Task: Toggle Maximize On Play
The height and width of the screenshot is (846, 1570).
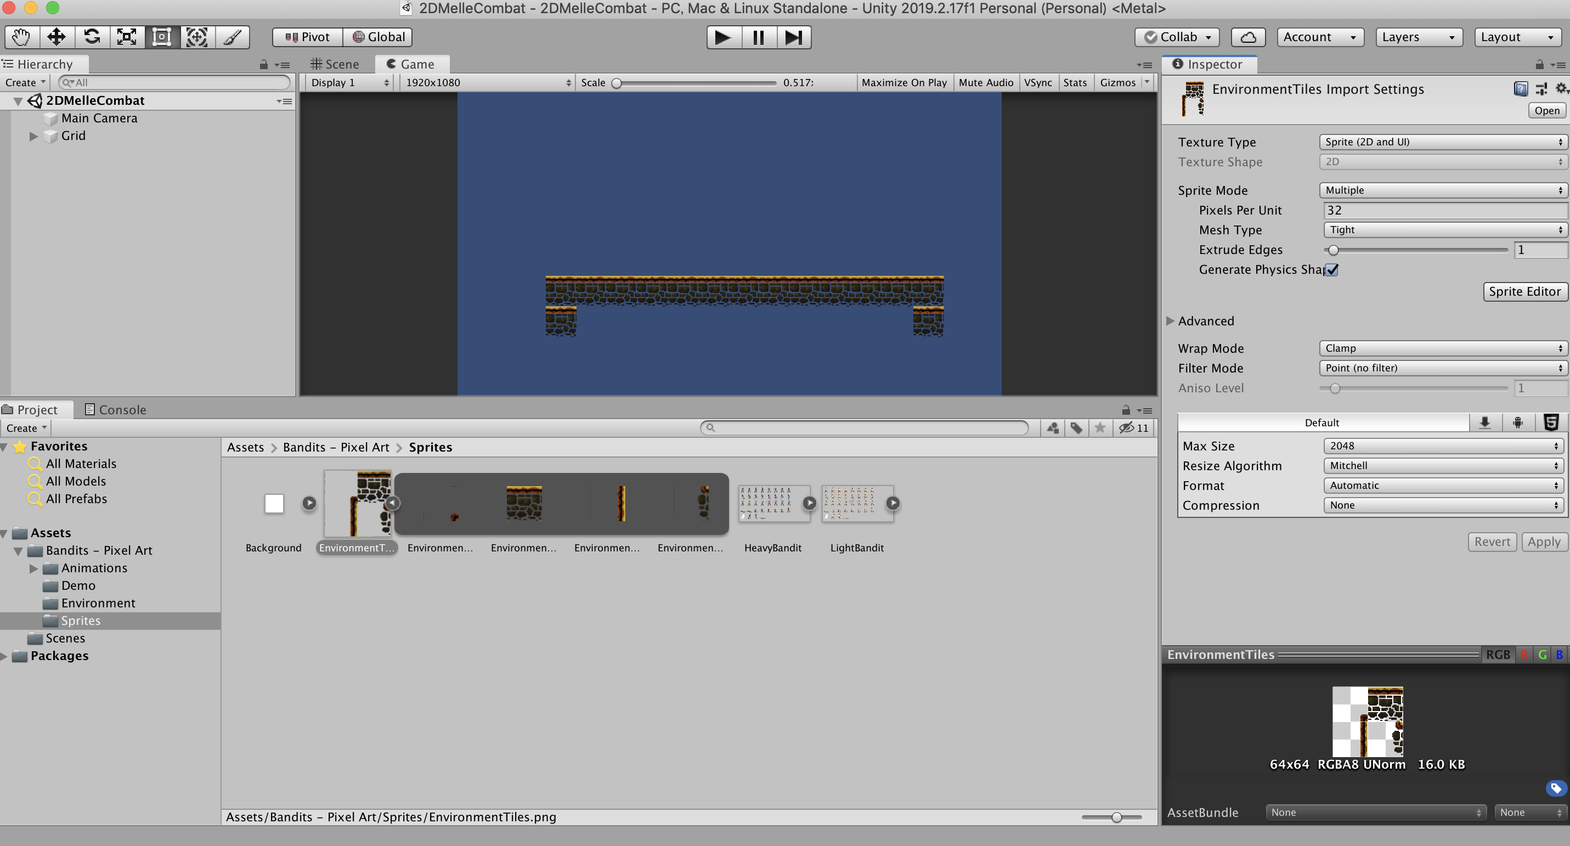Action: pos(904,82)
